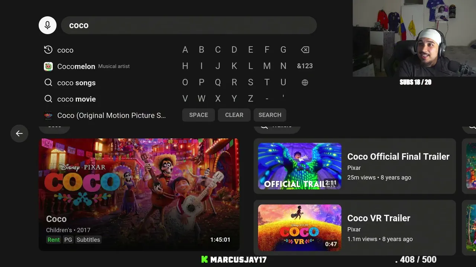Tap letter U on the keyboard
Viewport: 476px width, 267px height.
[x=283, y=82]
